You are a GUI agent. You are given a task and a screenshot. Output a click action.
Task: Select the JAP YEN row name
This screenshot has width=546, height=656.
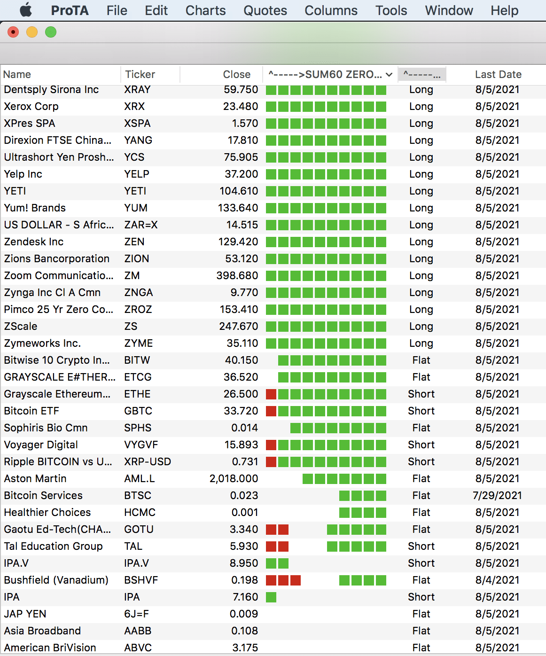25,614
